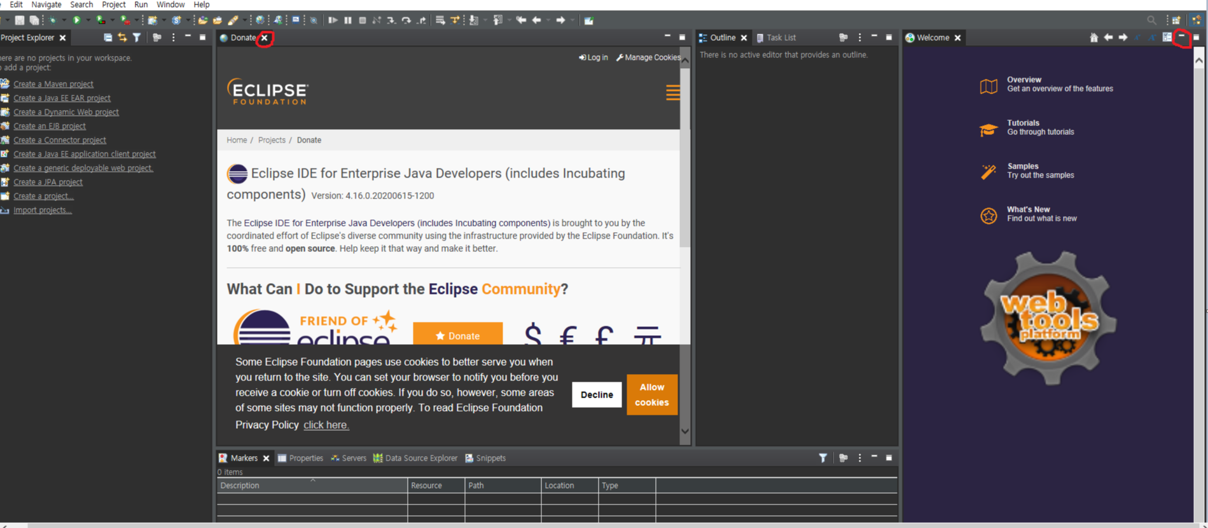Click the Import projects... link
Screen dimensions: 1208x528
point(43,210)
